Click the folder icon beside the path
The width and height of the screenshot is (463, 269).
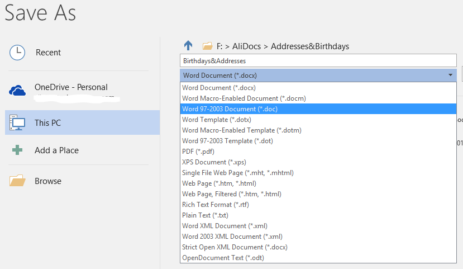[207, 46]
